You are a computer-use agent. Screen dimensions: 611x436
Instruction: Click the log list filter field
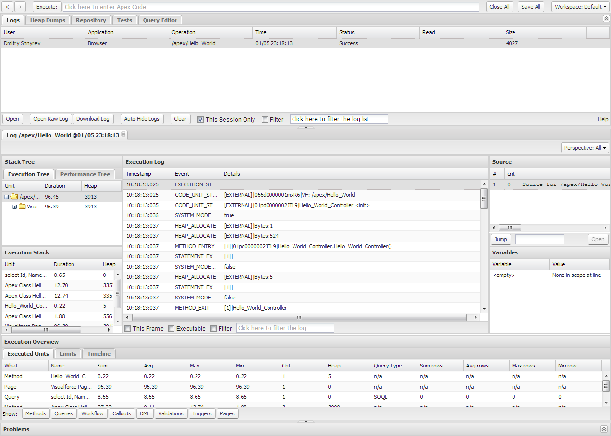pyautogui.click(x=339, y=119)
